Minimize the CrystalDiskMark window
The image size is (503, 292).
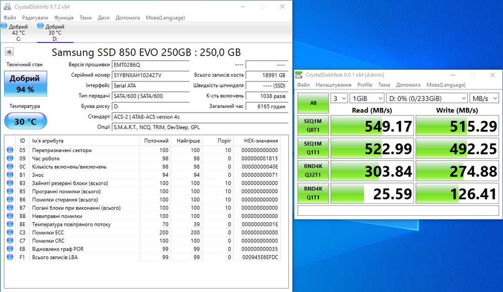pyautogui.click(x=453, y=75)
